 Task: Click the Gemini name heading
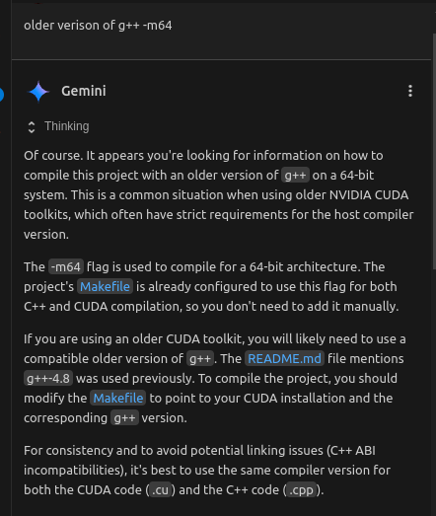[x=84, y=91]
